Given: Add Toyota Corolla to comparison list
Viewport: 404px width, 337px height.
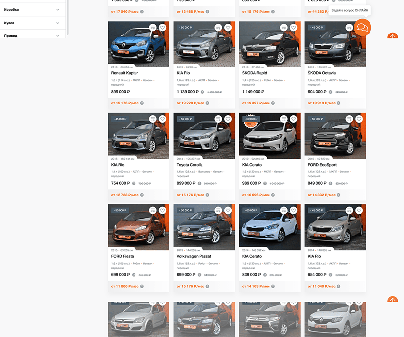Looking at the screenshot, I should (x=218, y=119).
